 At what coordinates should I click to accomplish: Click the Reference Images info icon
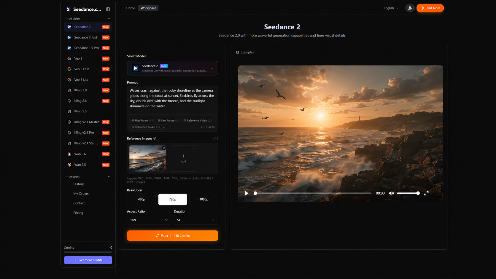coord(155,138)
